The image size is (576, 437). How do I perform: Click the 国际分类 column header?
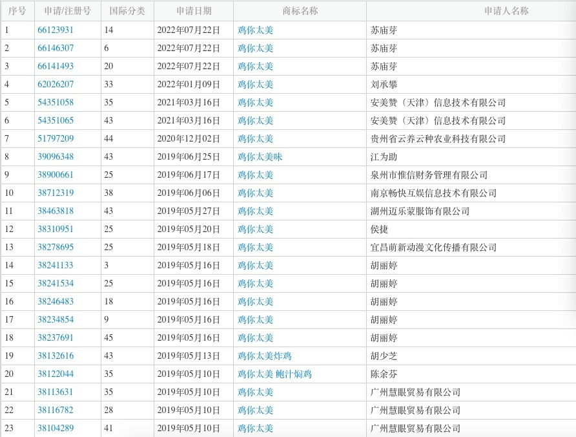point(127,11)
